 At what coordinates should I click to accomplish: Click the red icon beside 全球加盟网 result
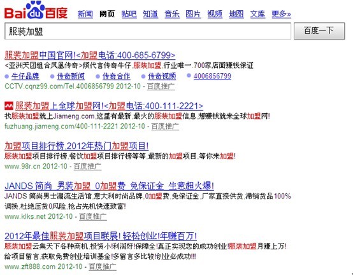pos(9,106)
